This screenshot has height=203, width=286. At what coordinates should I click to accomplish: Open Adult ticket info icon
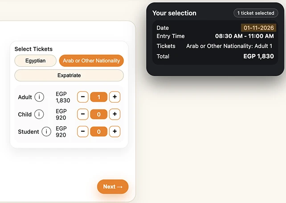click(39, 97)
